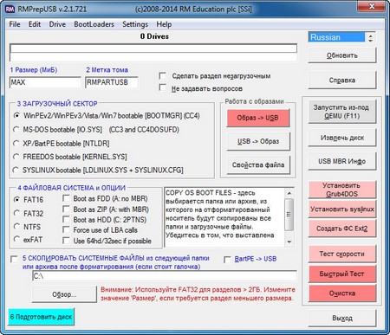The height and width of the screenshot is (335, 390).
Task: Click the COPY OS BOOT FILES help text
Action: (224, 218)
